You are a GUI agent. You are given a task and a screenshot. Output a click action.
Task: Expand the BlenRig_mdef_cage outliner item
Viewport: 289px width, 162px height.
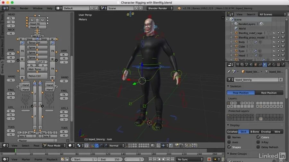(232, 33)
